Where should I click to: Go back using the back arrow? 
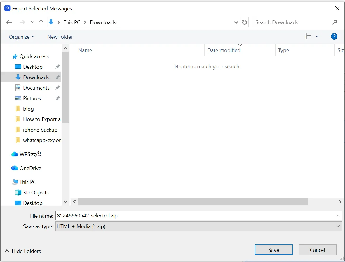(x=9, y=22)
